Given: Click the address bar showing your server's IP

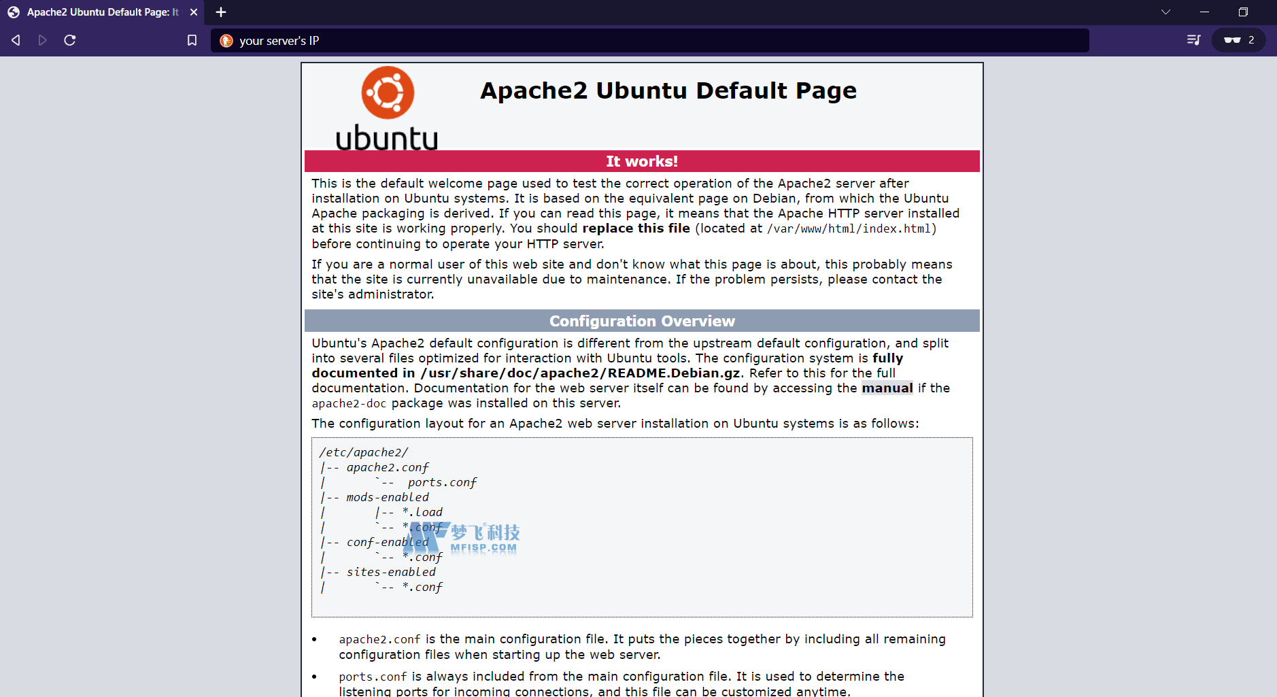Looking at the screenshot, I should [x=646, y=41].
